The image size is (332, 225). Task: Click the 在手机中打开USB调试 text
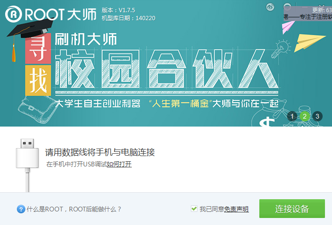pyautogui.click(x=76, y=164)
